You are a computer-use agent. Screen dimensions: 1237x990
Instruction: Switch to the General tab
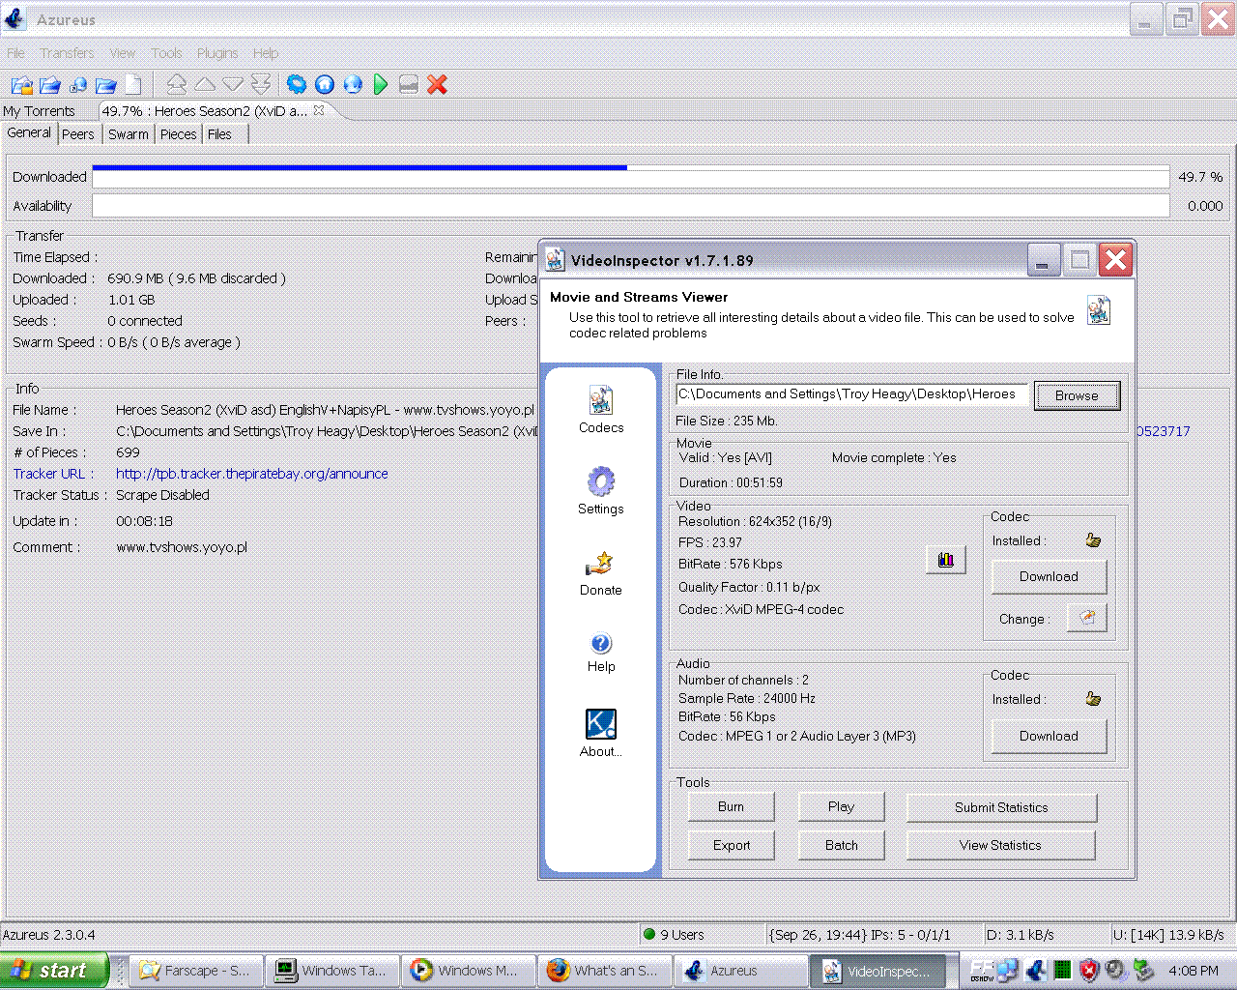tap(29, 133)
